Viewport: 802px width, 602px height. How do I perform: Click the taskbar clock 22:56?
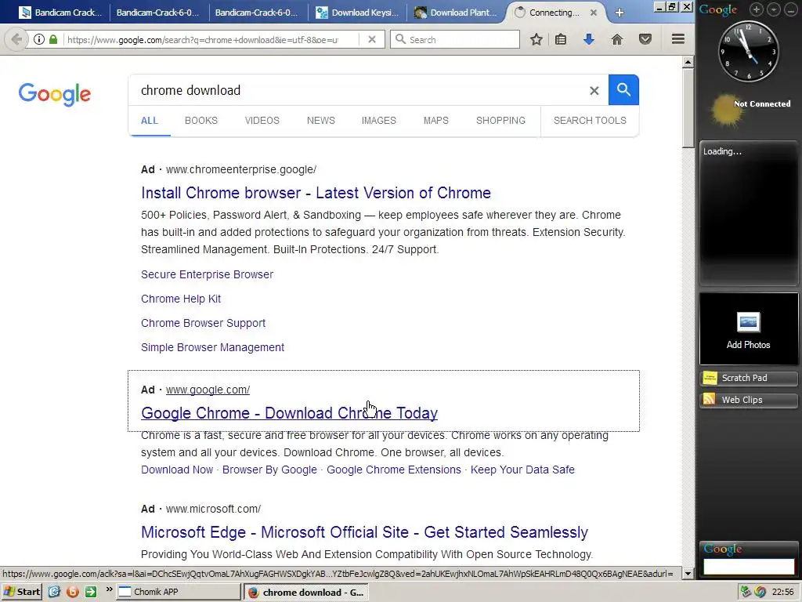tap(782, 593)
